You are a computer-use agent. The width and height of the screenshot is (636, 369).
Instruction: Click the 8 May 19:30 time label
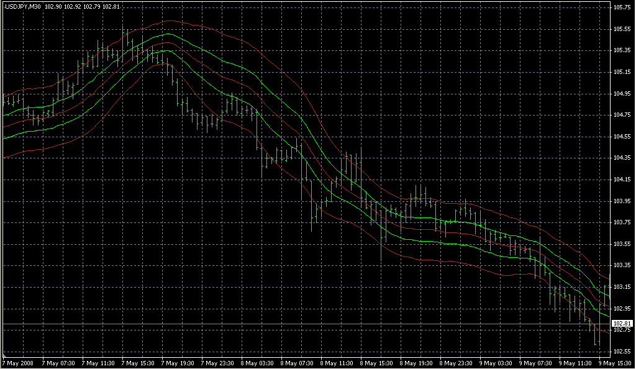point(419,363)
